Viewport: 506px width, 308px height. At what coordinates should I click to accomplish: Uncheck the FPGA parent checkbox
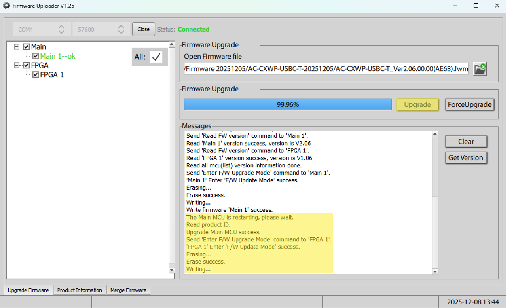[x=26, y=65]
